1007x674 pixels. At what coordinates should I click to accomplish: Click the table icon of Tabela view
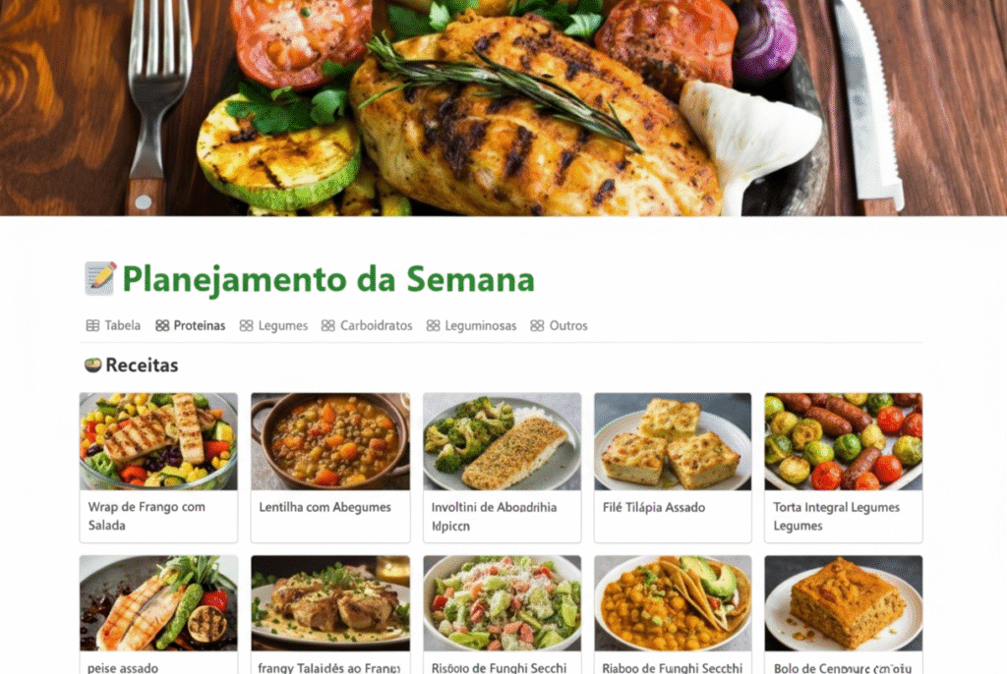click(92, 325)
